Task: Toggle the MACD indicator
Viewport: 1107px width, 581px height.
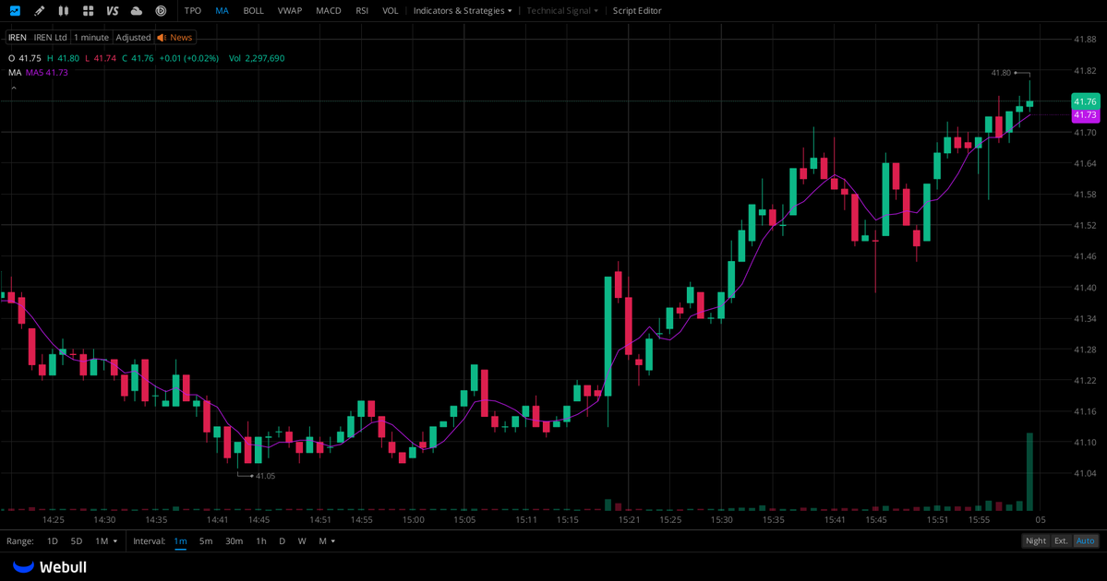Action: [329, 10]
